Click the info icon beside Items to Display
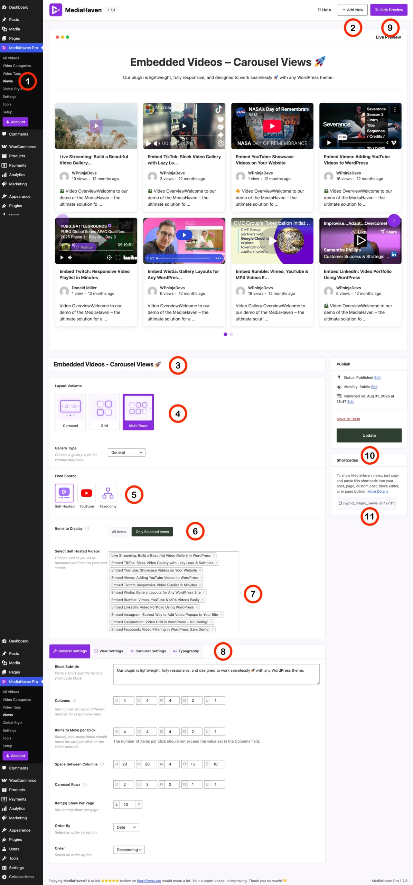The width and height of the screenshot is (413, 885). [x=87, y=528]
